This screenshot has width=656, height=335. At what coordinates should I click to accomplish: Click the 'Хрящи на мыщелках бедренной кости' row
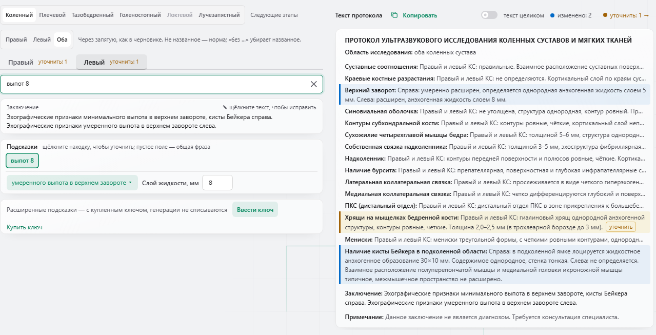point(495,222)
